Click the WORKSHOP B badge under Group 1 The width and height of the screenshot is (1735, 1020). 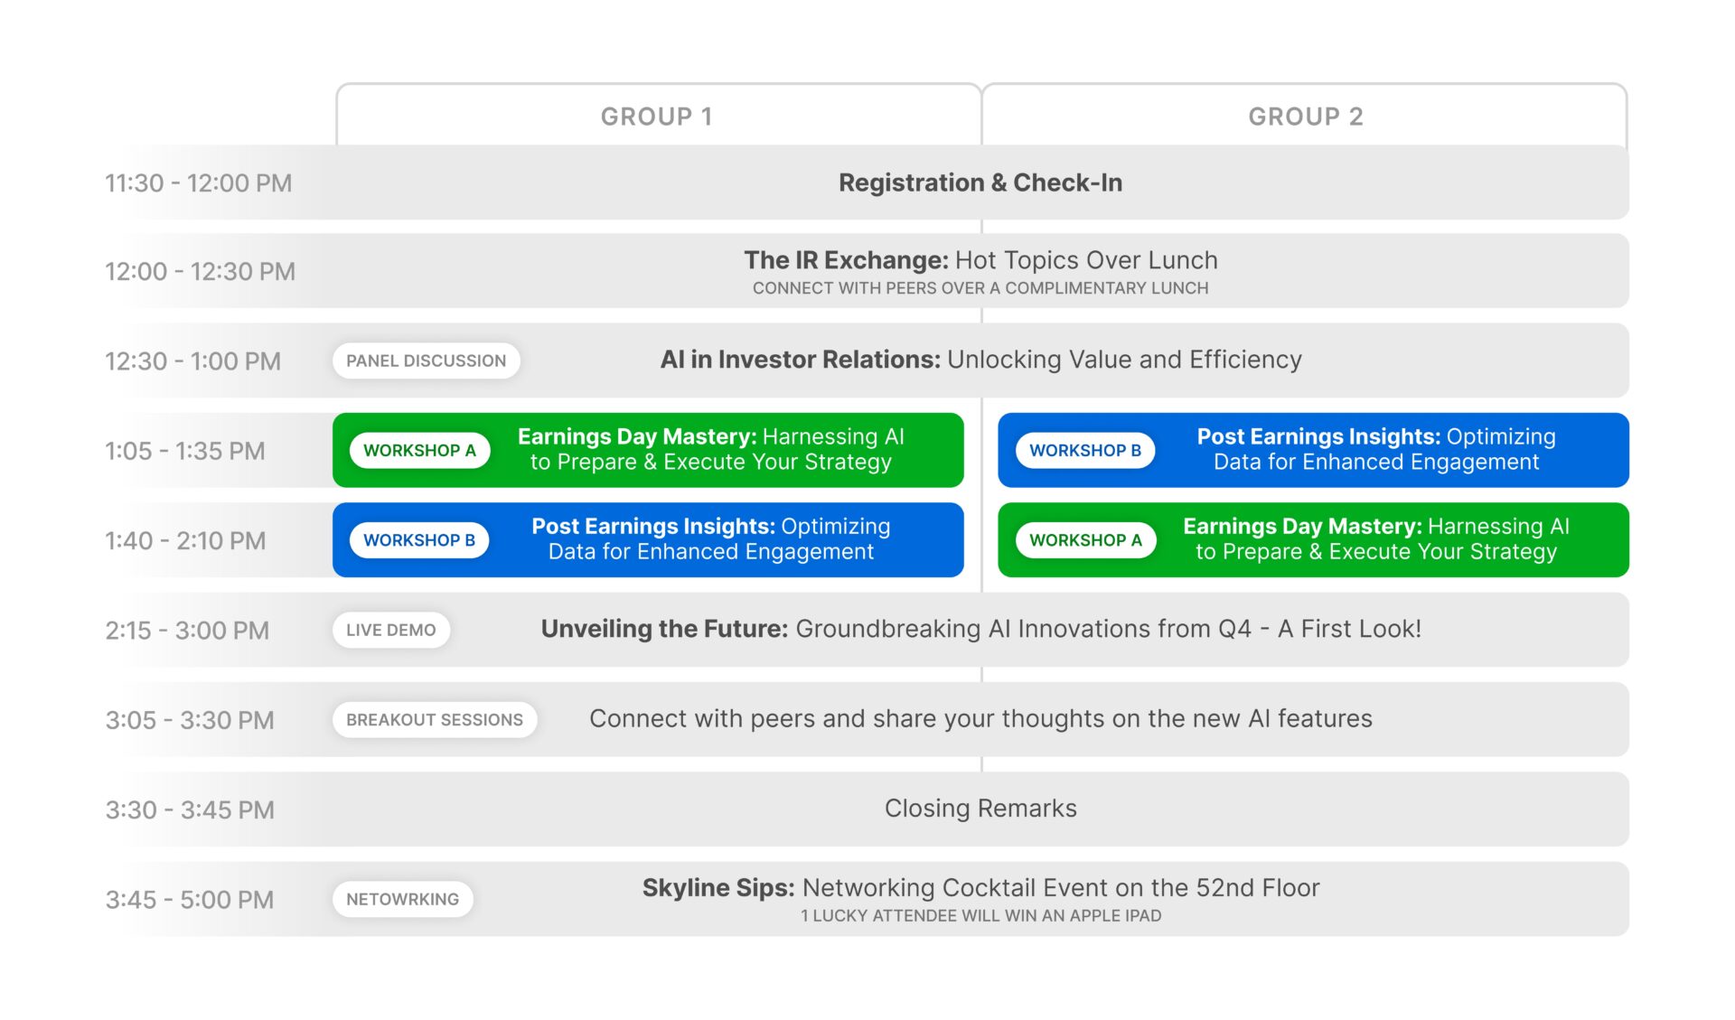[419, 540]
